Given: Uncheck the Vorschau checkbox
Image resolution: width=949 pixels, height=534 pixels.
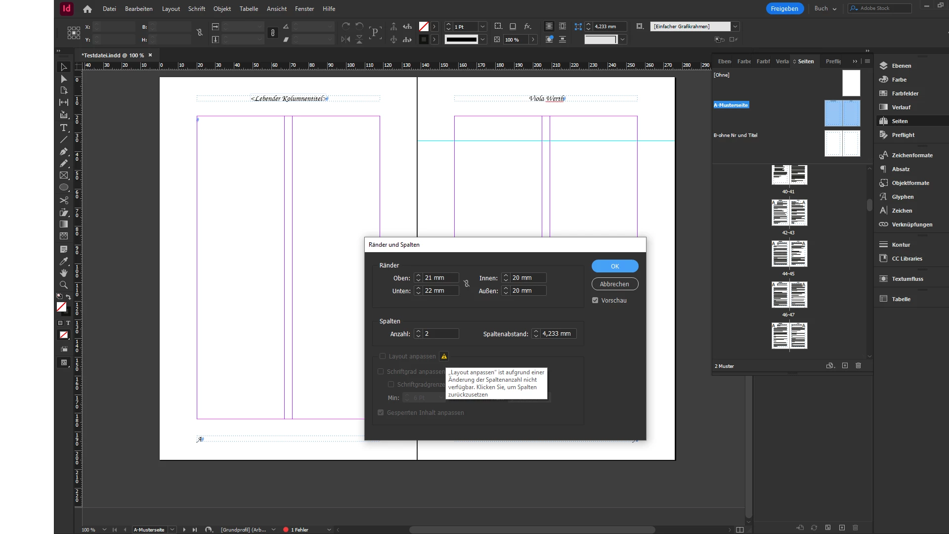Looking at the screenshot, I should pos(595,301).
